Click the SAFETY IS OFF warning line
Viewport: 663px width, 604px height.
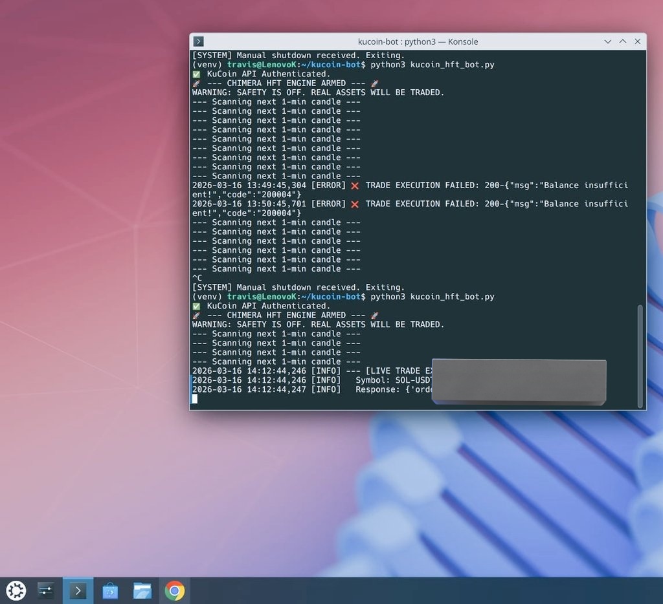coord(318,325)
